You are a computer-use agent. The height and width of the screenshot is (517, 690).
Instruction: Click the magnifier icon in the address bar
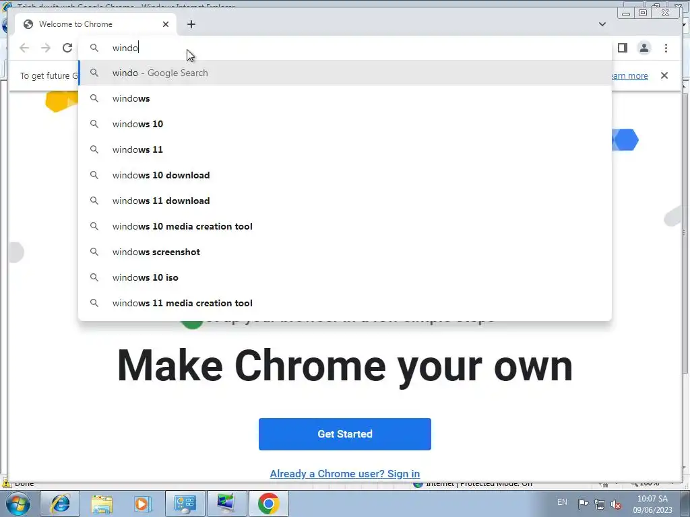coord(94,48)
